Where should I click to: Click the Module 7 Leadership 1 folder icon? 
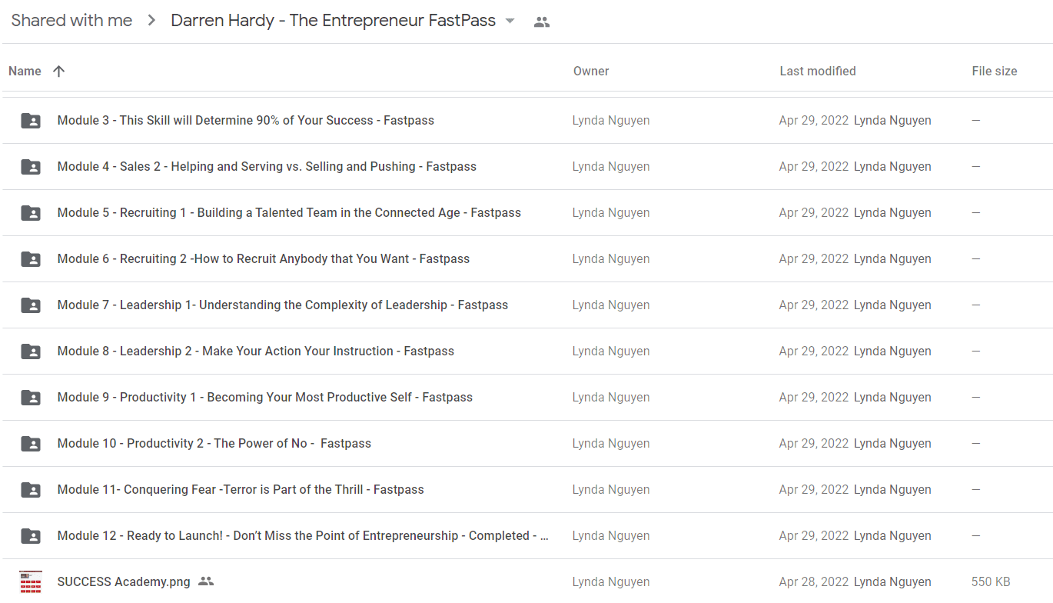31,305
